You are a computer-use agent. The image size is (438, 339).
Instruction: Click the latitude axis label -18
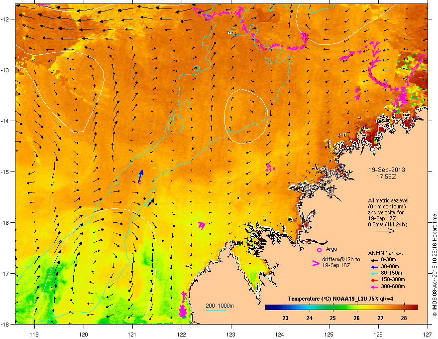[x=5, y=324]
